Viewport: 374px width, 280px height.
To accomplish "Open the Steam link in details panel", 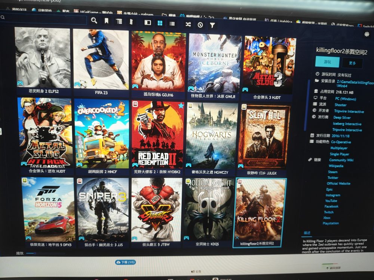I will tap(332, 172).
